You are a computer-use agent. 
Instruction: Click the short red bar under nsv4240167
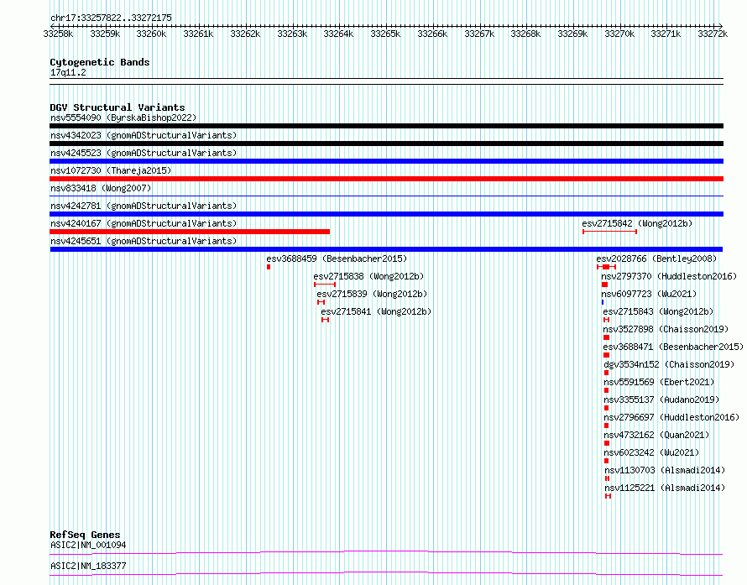coord(190,232)
